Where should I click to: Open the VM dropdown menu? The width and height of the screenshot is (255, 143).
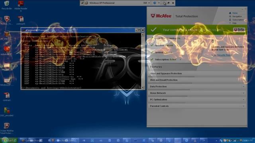pos(146,3)
